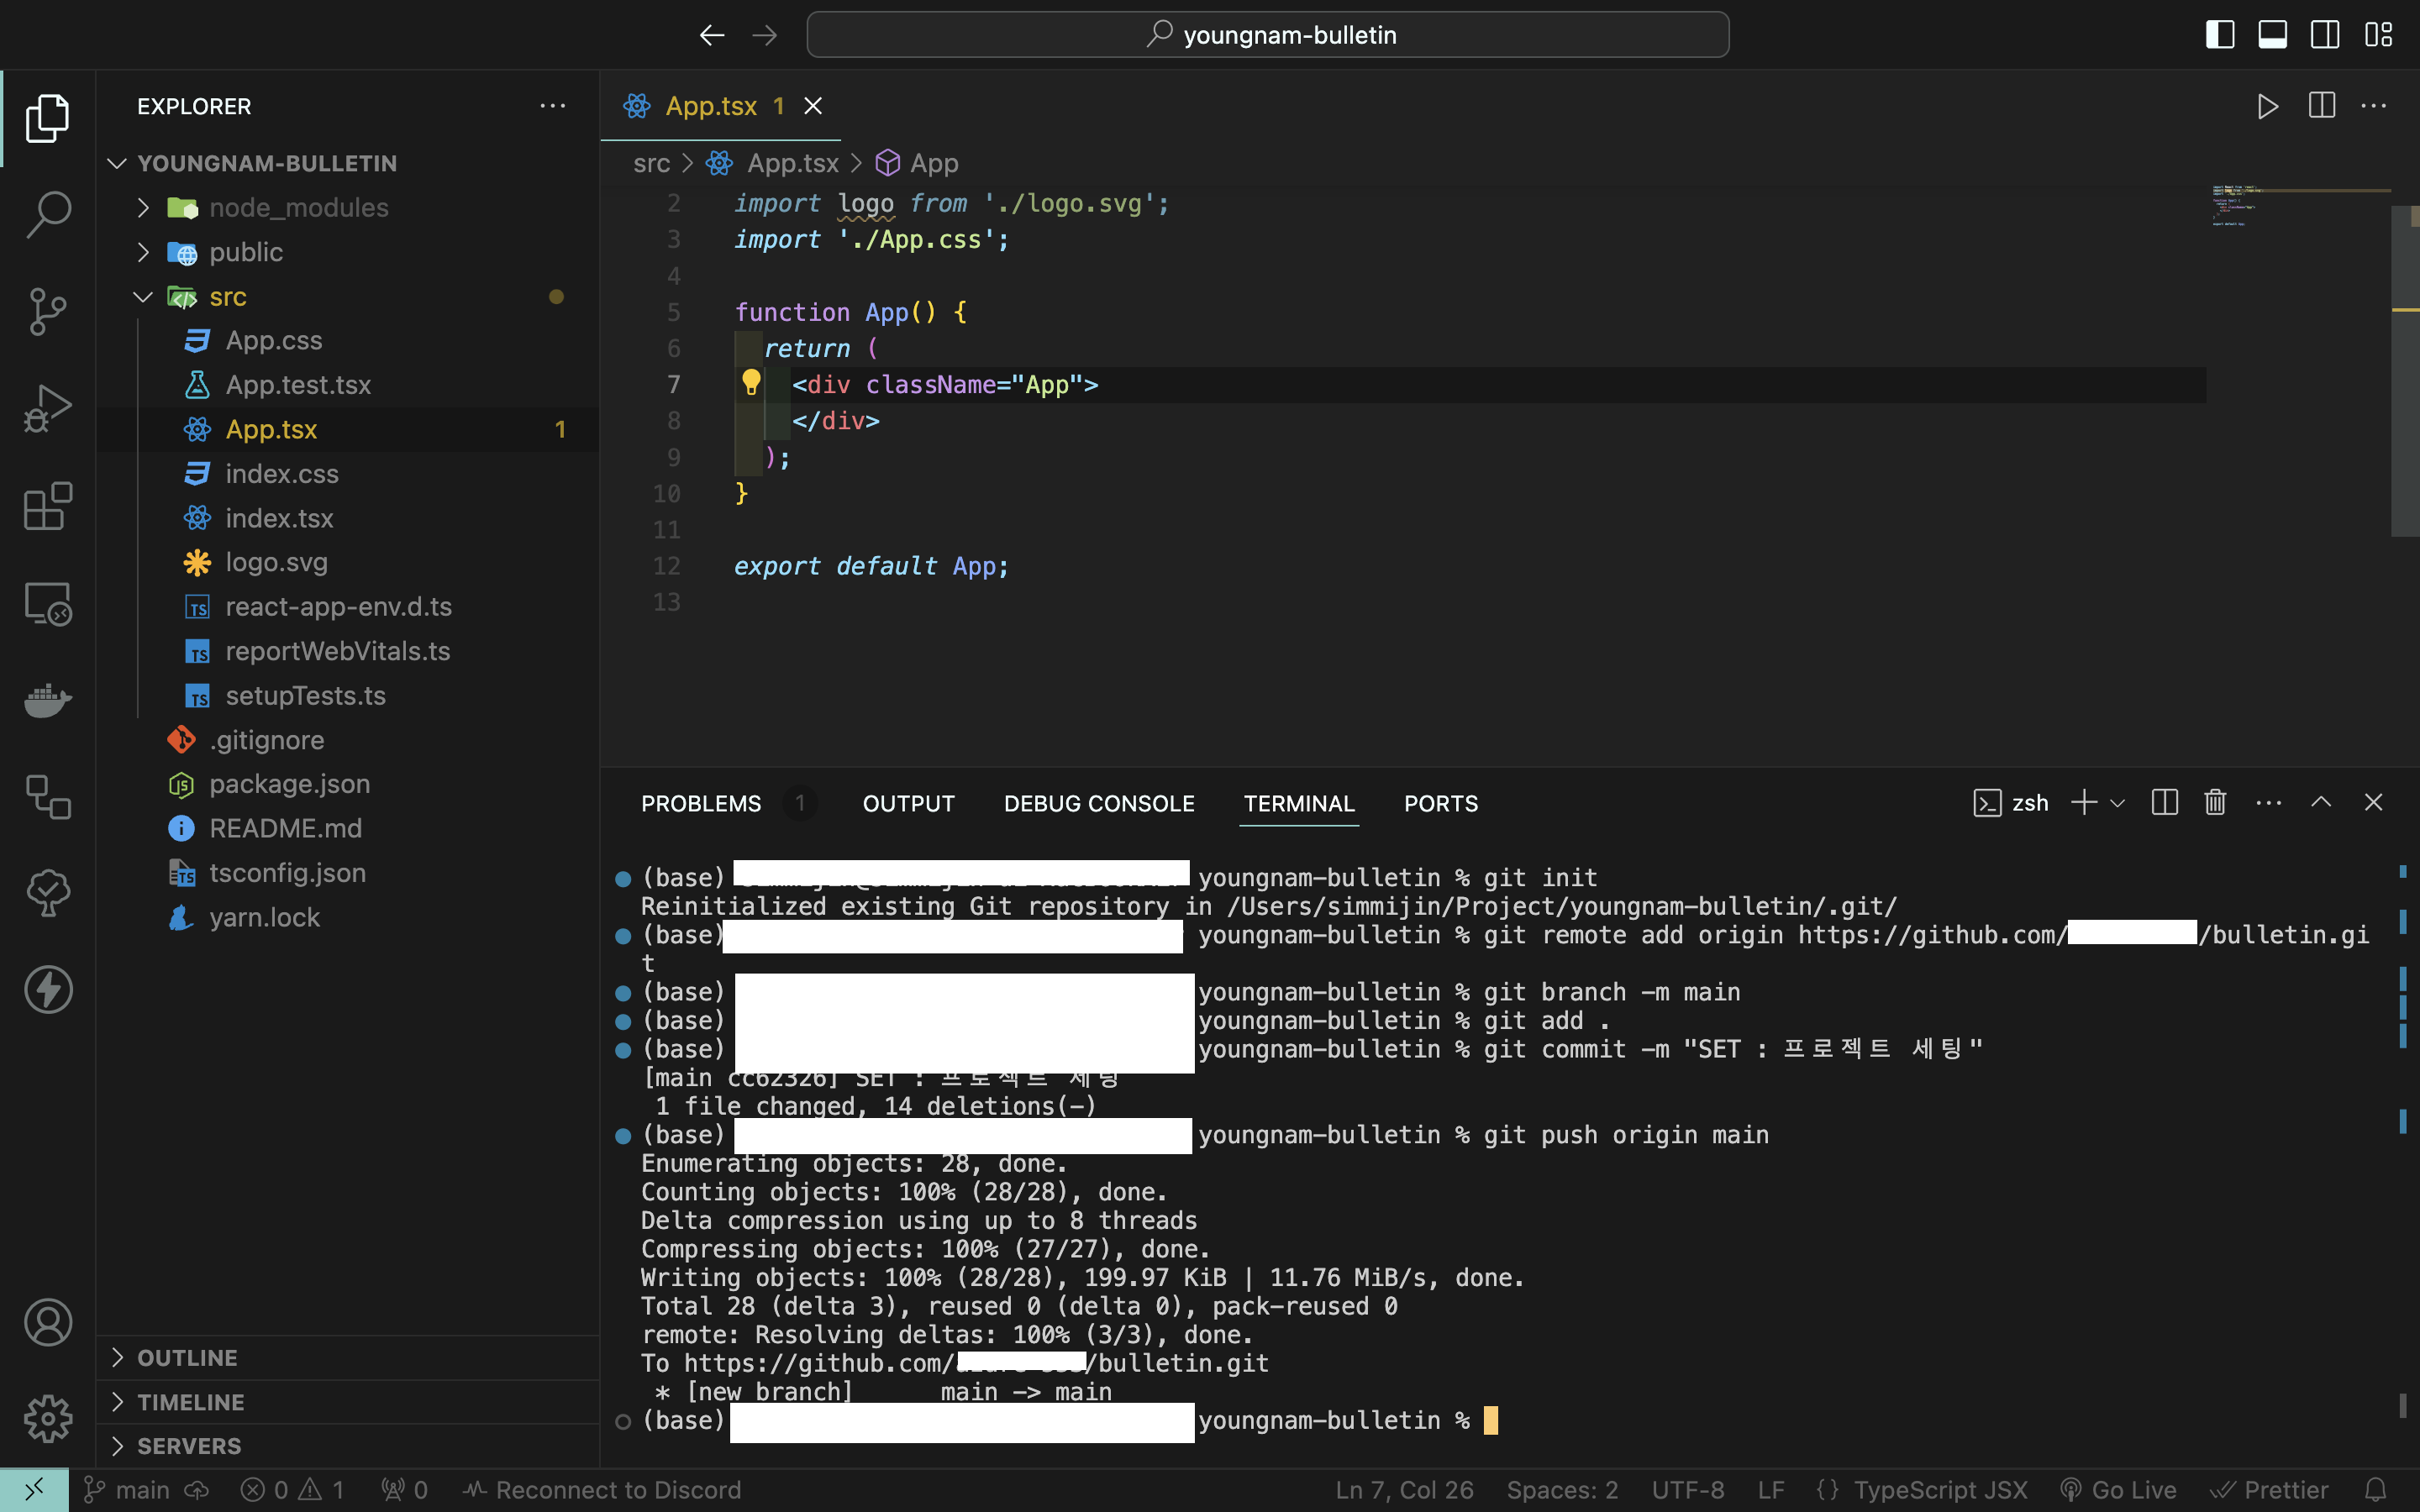Click main branch in status bar
The height and width of the screenshot is (1512, 2420).
[x=127, y=1490]
